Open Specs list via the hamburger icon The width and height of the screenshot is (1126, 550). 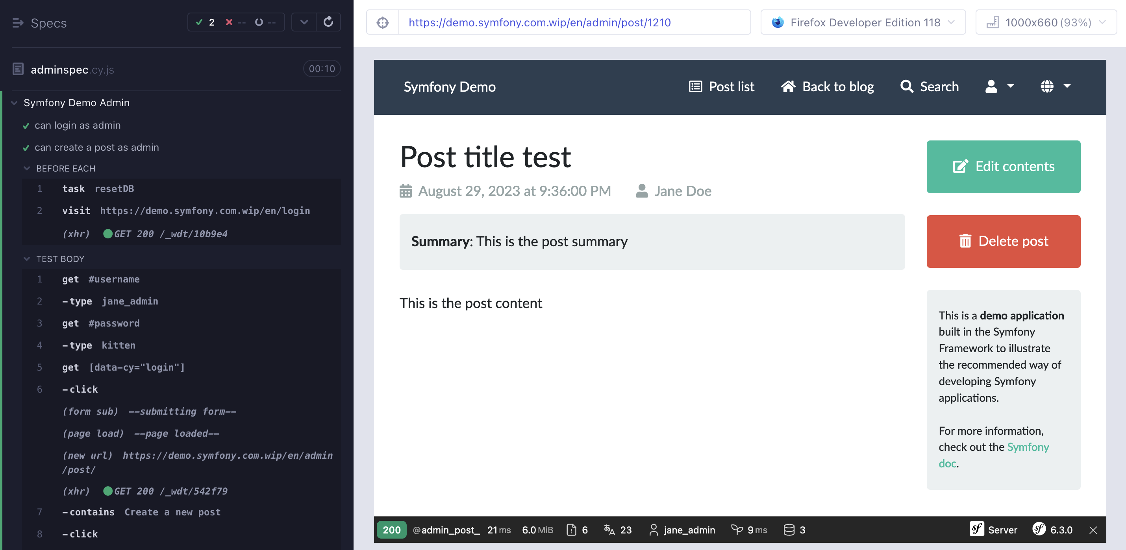pos(17,23)
